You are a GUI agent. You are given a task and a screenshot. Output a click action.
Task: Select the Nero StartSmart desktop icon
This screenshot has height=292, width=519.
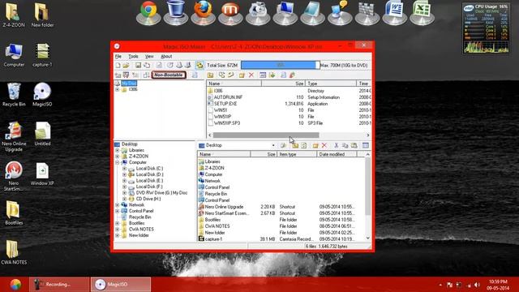(14, 176)
